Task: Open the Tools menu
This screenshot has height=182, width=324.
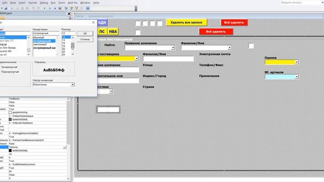Action: [62, 3]
